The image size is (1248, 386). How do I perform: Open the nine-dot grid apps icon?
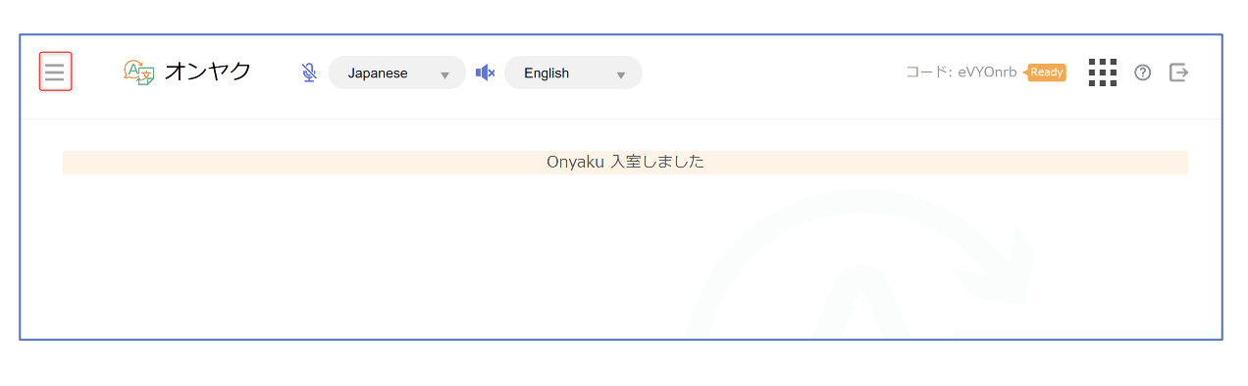(1103, 72)
